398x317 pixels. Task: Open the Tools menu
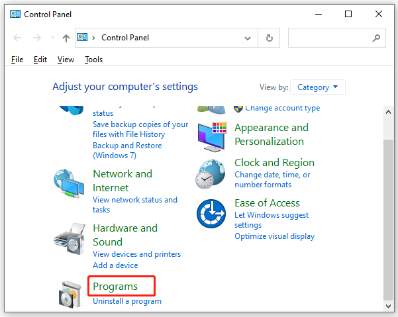[93, 60]
